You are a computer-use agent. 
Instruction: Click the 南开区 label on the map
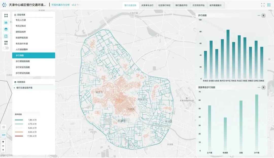(x=99, y=92)
